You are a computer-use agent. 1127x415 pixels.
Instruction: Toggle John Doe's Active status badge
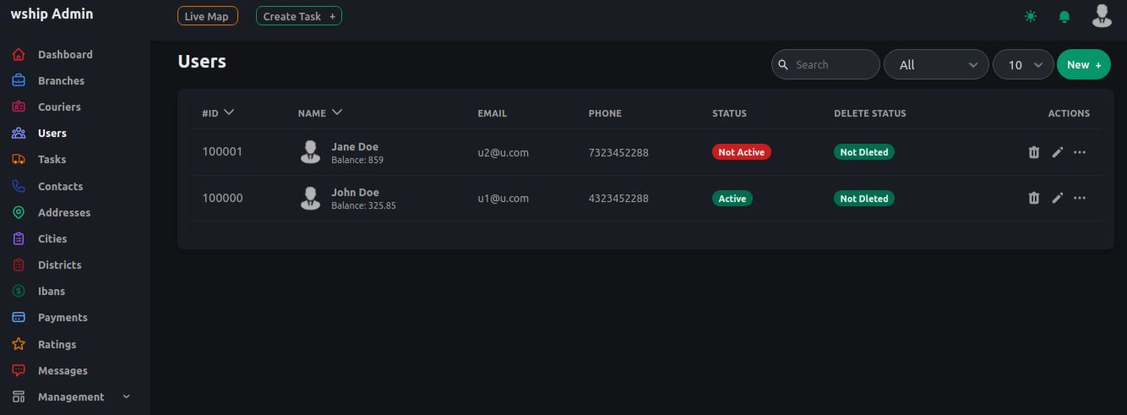pos(732,199)
